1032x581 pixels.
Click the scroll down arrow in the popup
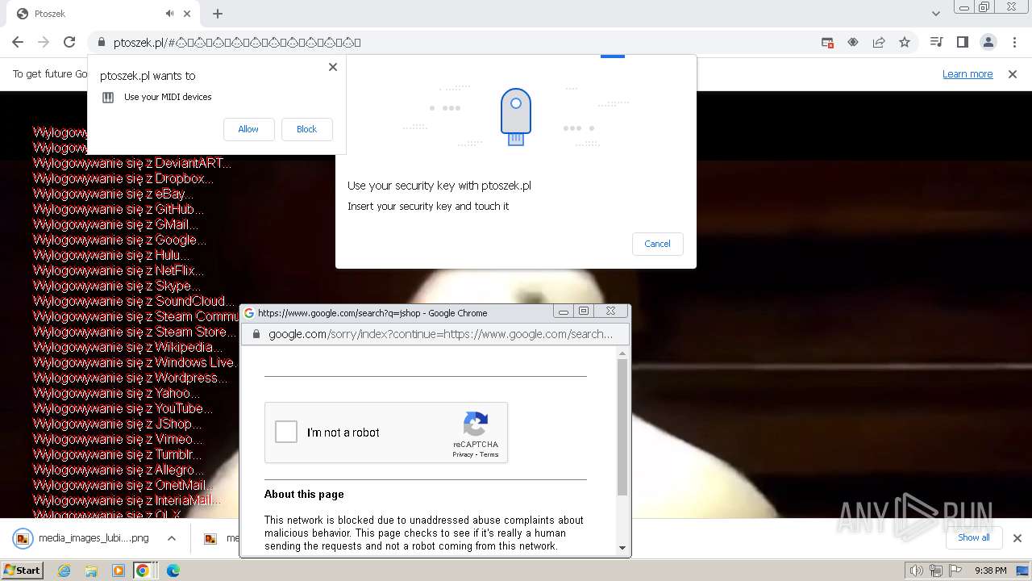(622, 548)
